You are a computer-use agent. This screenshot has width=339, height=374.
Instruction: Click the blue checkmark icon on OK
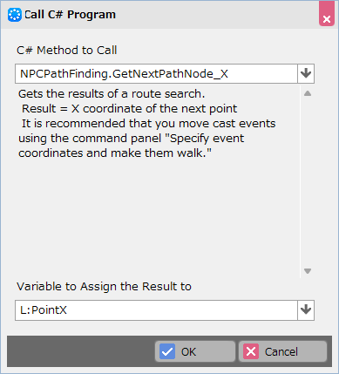(167, 351)
